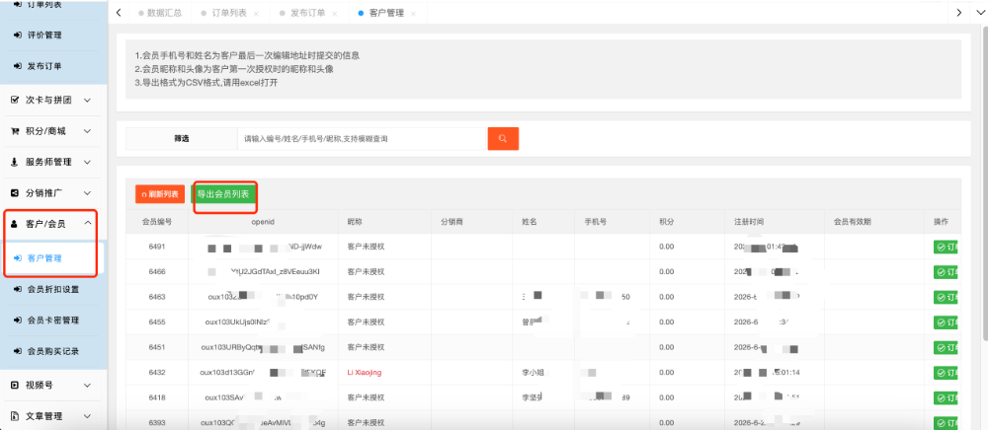Switch to the 发布订单 tab
The height and width of the screenshot is (430, 988).
[307, 13]
